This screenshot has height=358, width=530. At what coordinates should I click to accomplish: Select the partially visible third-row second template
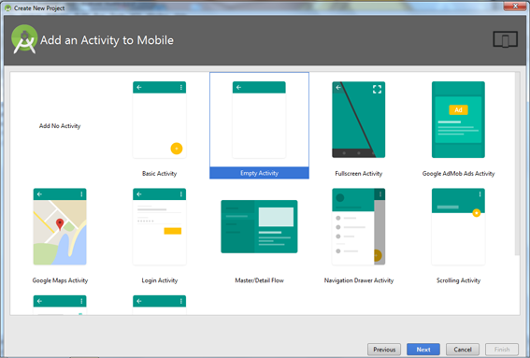coord(159,305)
